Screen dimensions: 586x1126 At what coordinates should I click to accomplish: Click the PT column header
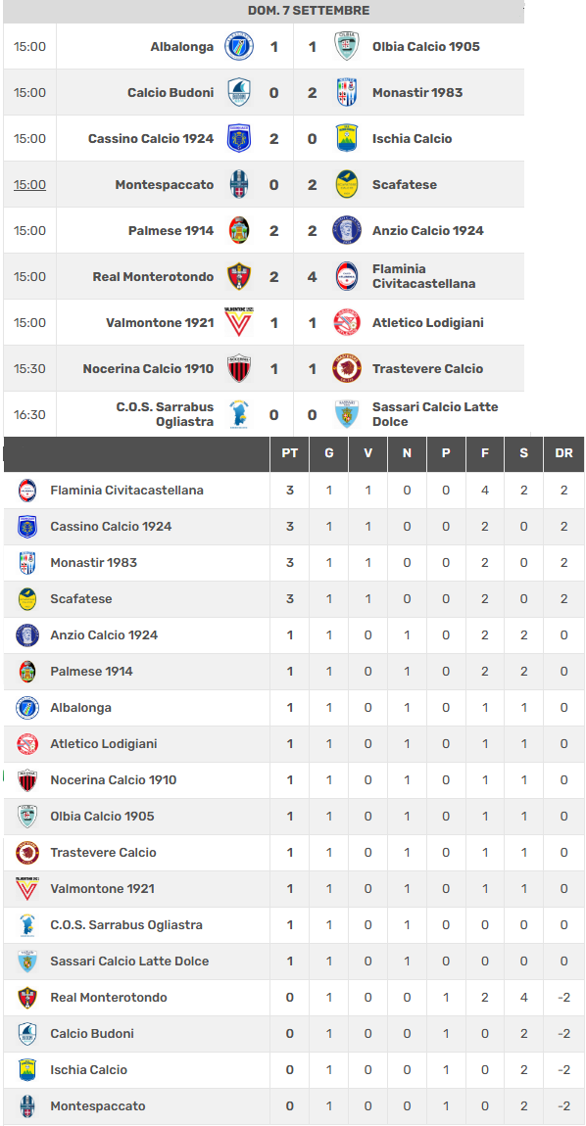coord(290,454)
